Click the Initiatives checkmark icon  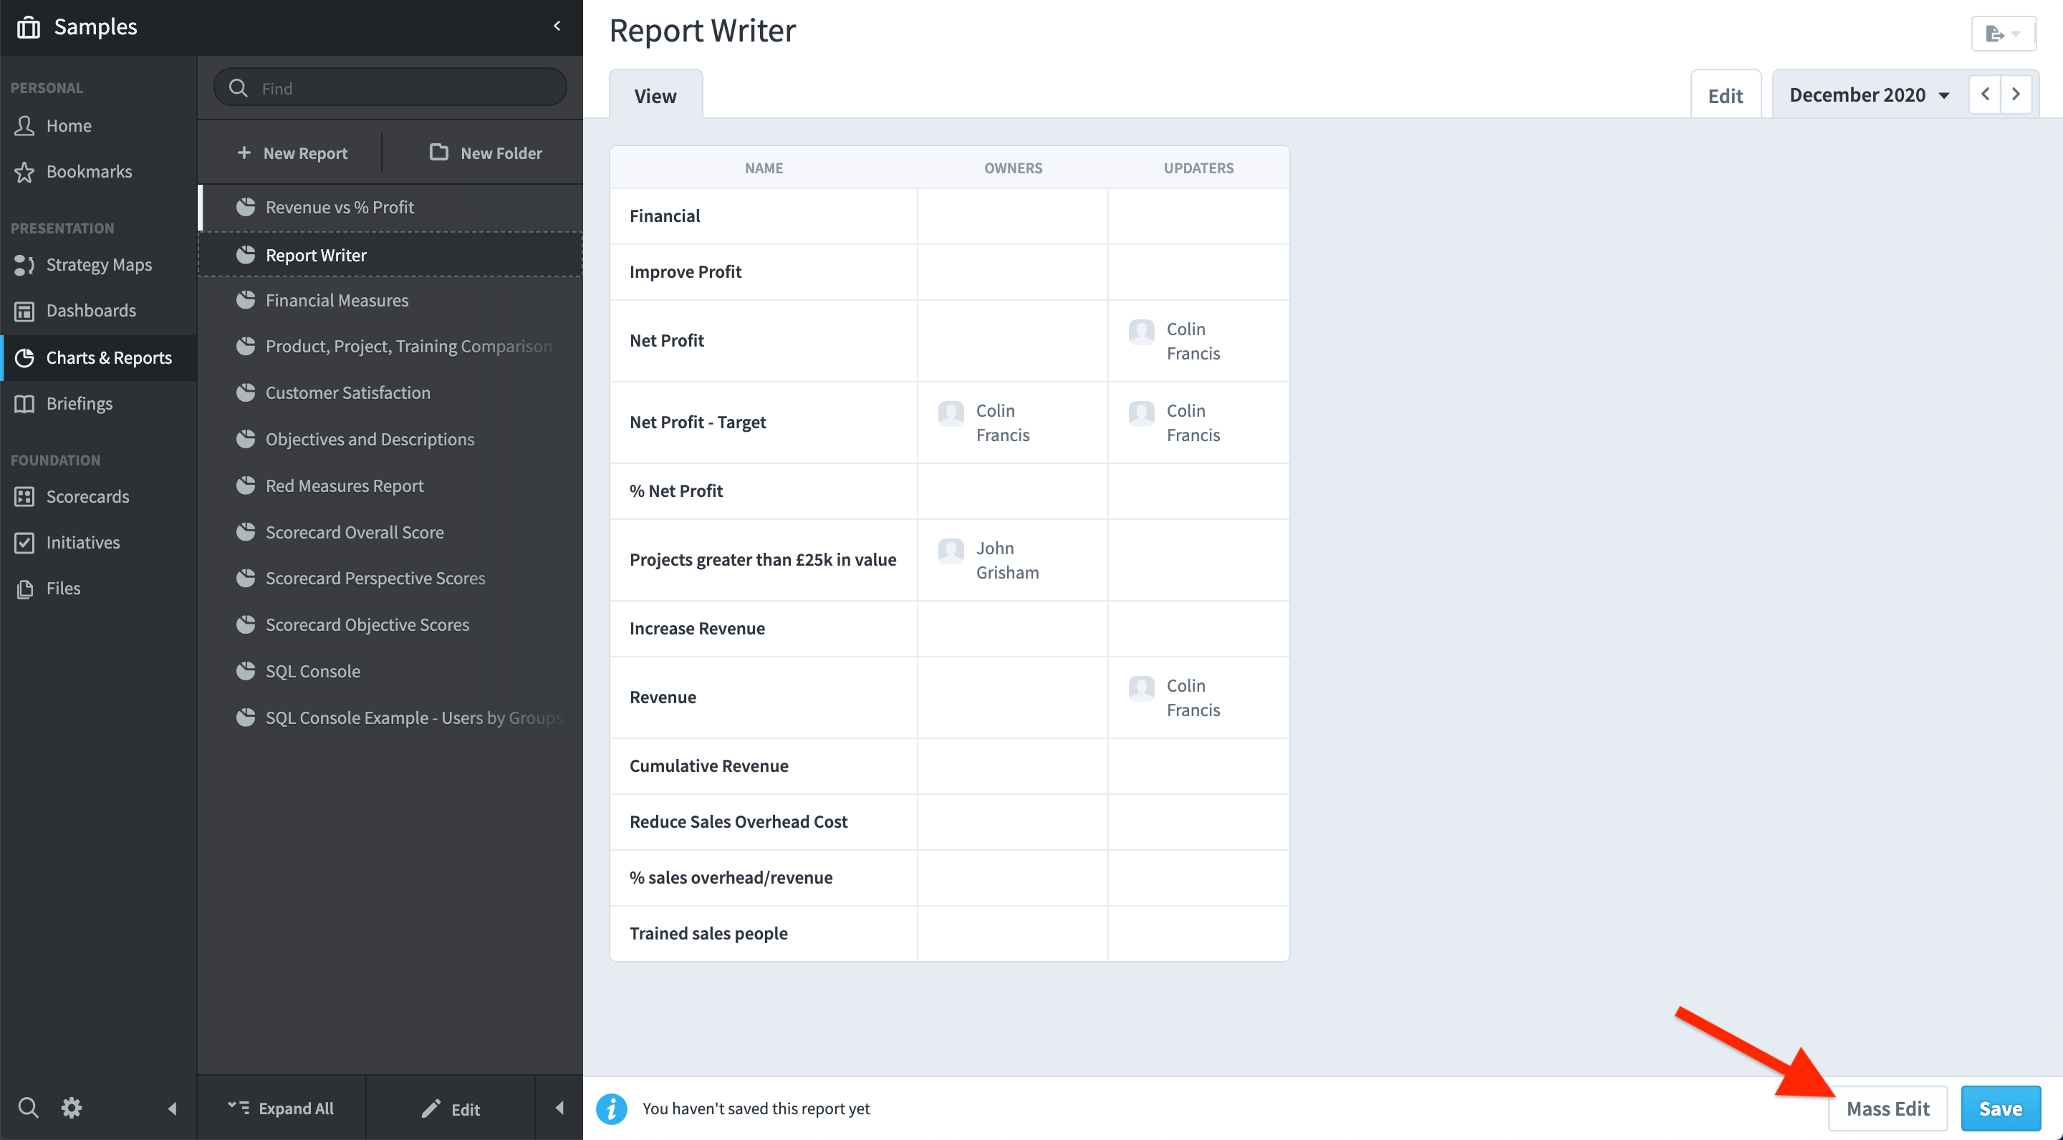(25, 542)
